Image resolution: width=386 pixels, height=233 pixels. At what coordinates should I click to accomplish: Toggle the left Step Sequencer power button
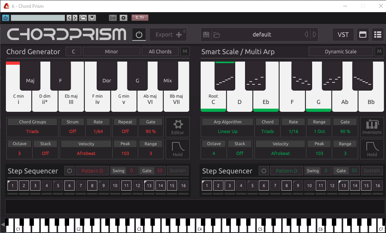70,171
